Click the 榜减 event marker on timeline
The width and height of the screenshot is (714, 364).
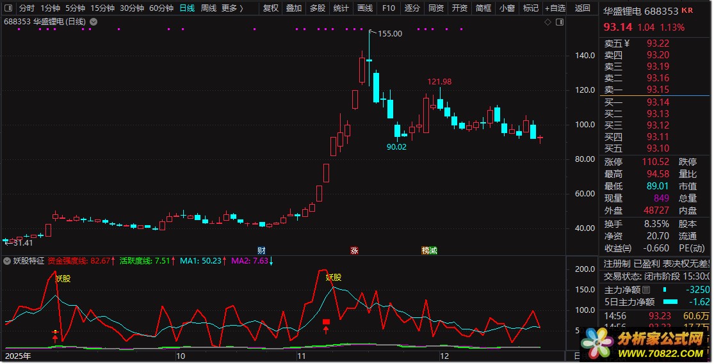coord(429,250)
